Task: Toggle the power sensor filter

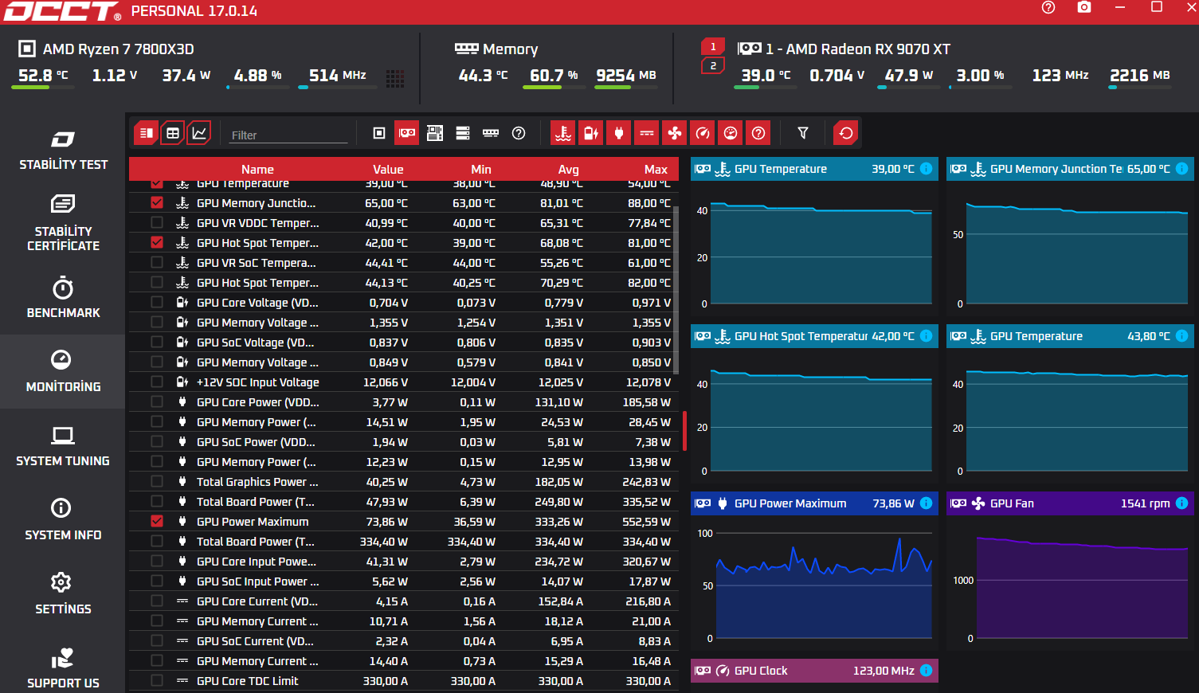Action: click(x=619, y=133)
